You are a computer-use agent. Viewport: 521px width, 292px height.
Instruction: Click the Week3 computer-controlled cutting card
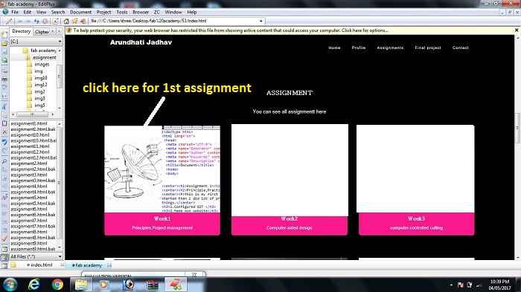pos(416,224)
